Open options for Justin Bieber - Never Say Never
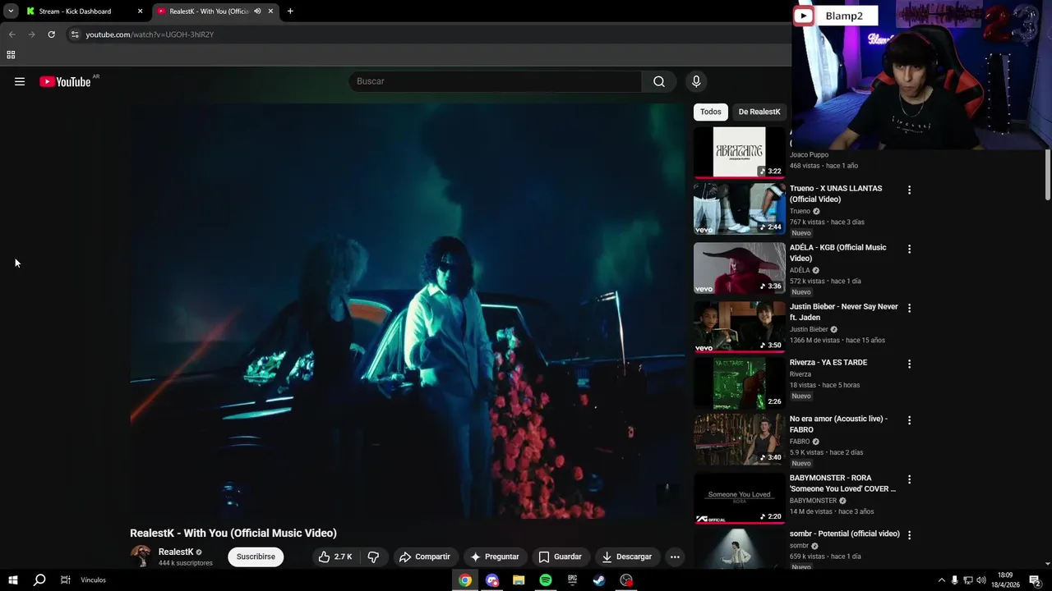Screen dimensions: 1052x591 click(909, 308)
